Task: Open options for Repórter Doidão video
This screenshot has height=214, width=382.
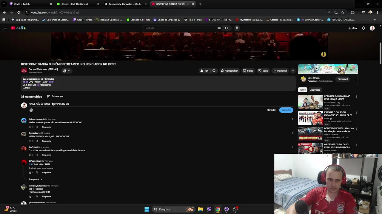Action: (356, 97)
